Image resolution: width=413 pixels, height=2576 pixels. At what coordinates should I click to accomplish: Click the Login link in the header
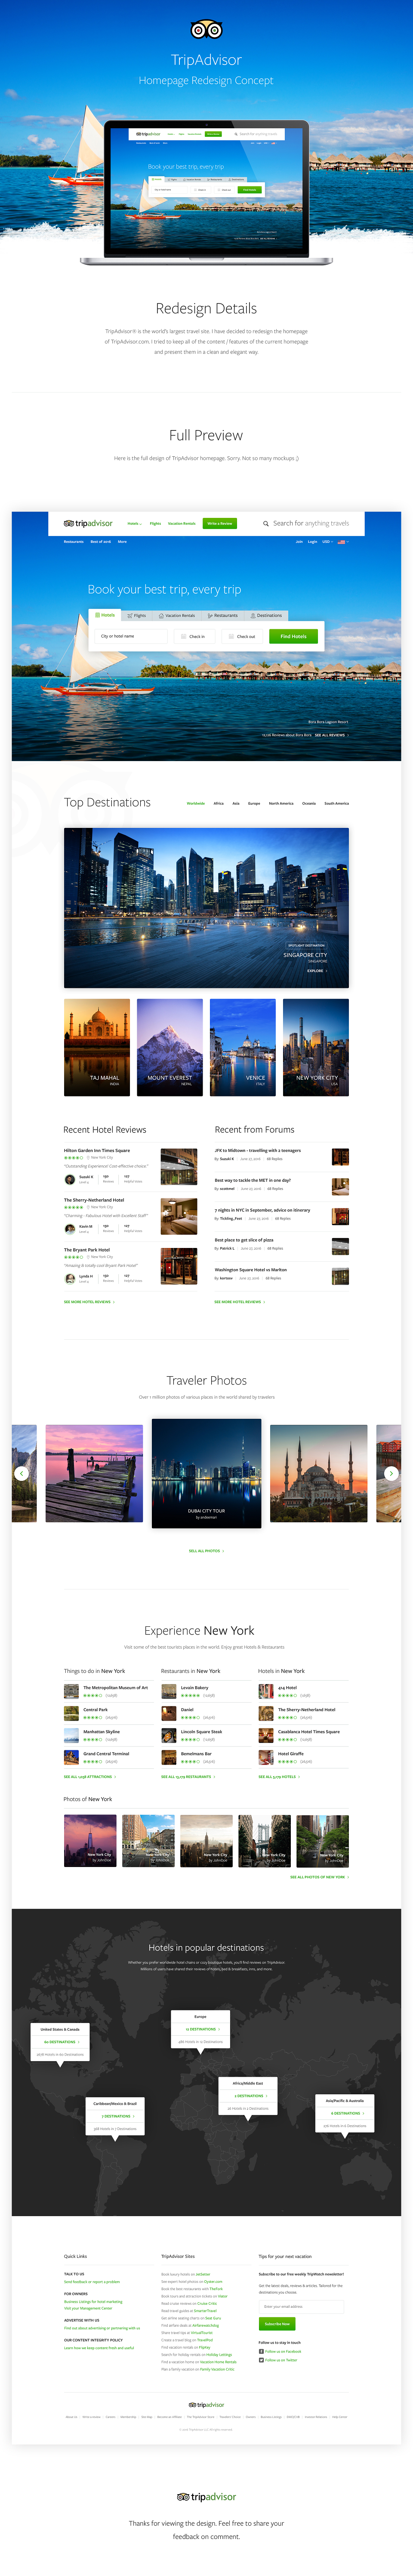312,541
